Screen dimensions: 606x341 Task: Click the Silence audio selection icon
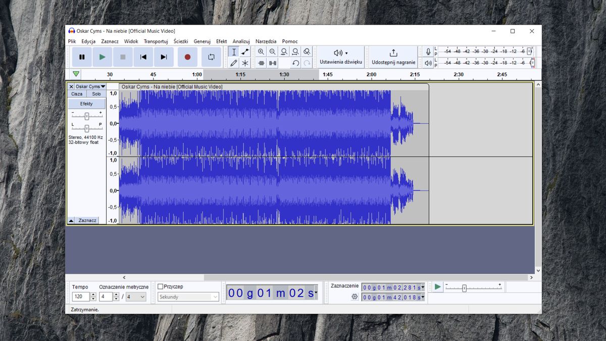pos(272,63)
